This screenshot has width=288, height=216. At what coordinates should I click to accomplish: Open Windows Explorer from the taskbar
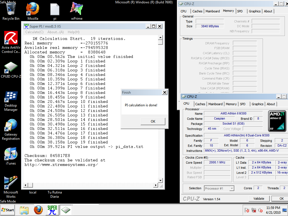pyautogui.click(x=24, y=210)
